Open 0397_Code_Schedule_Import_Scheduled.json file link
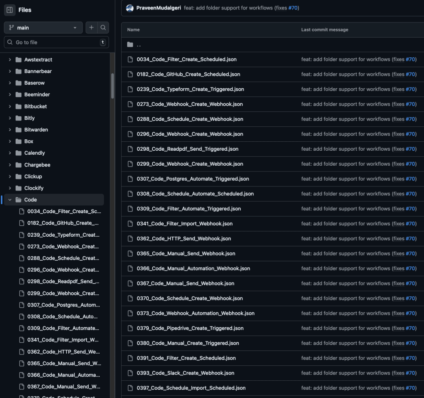This screenshot has width=424, height=398. point(191,388)
